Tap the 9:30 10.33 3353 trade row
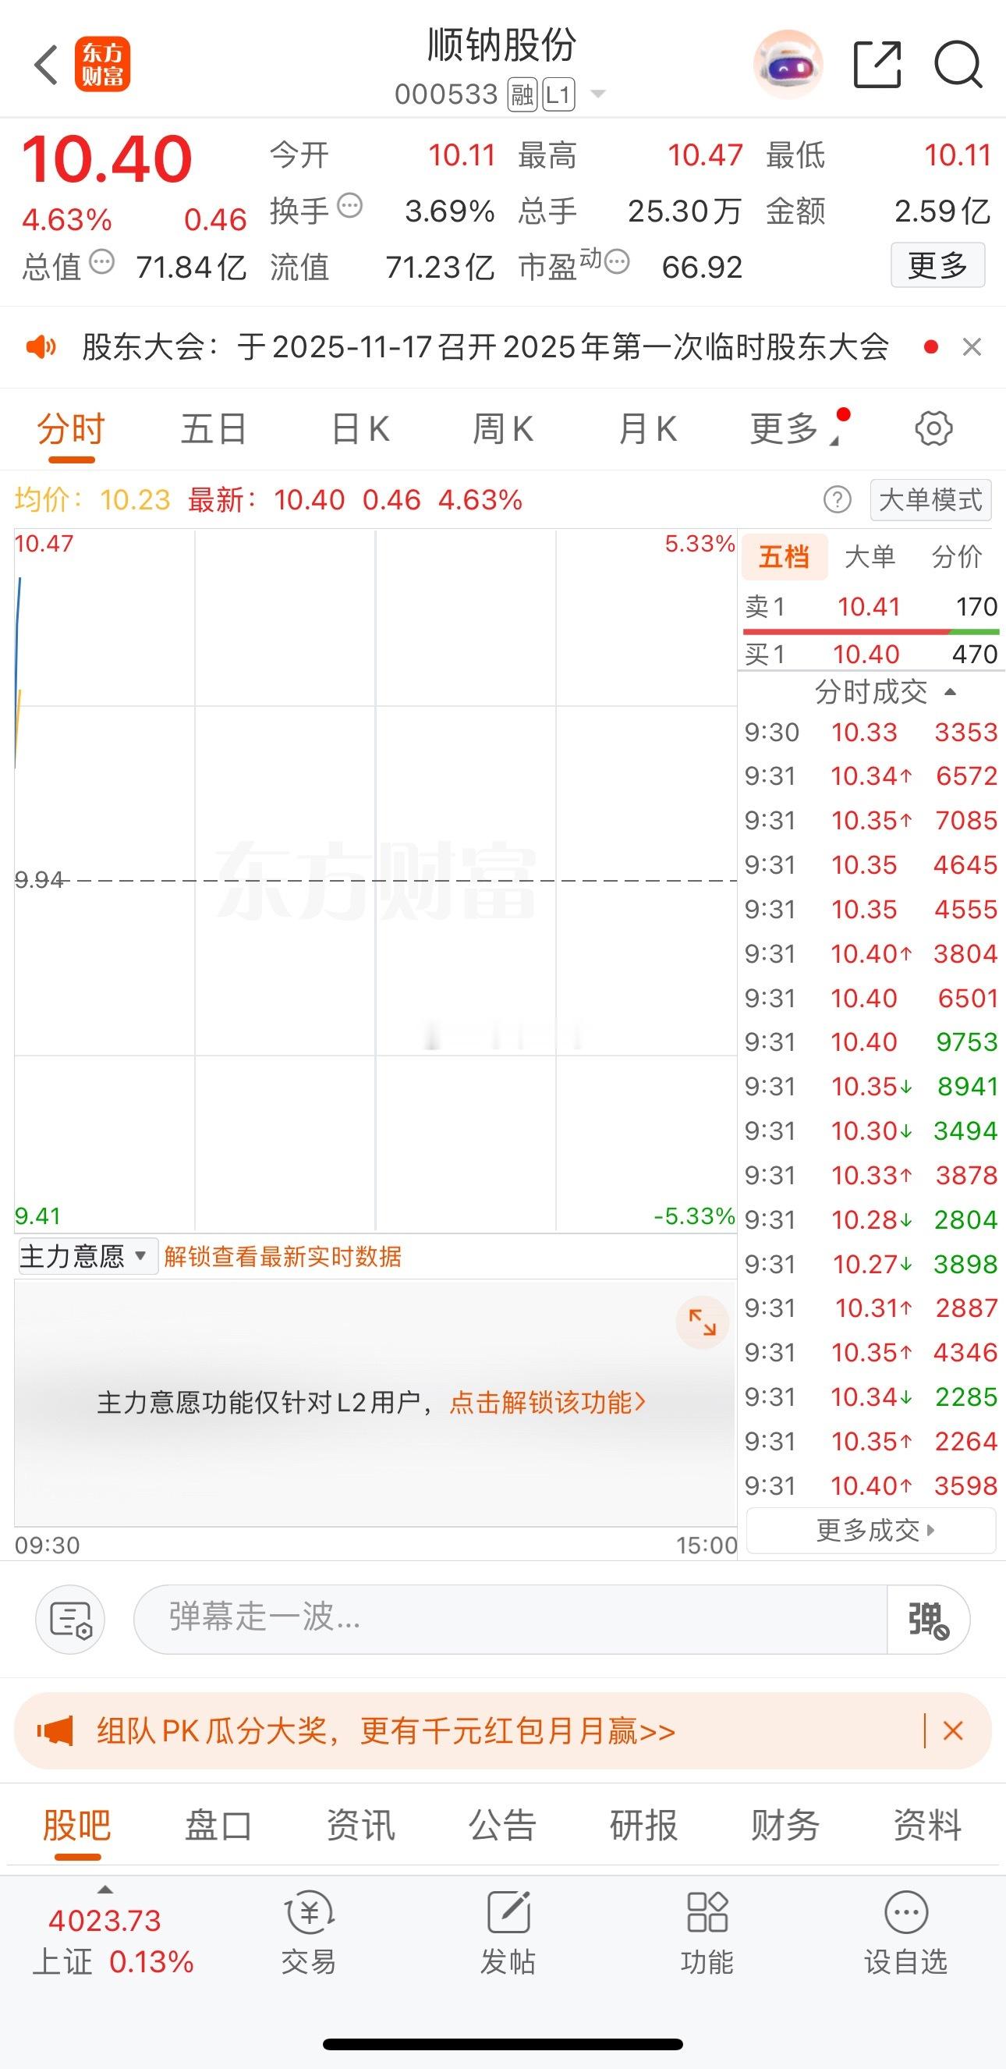This screenshot has height=2069, width=1006. coord(871,732)
